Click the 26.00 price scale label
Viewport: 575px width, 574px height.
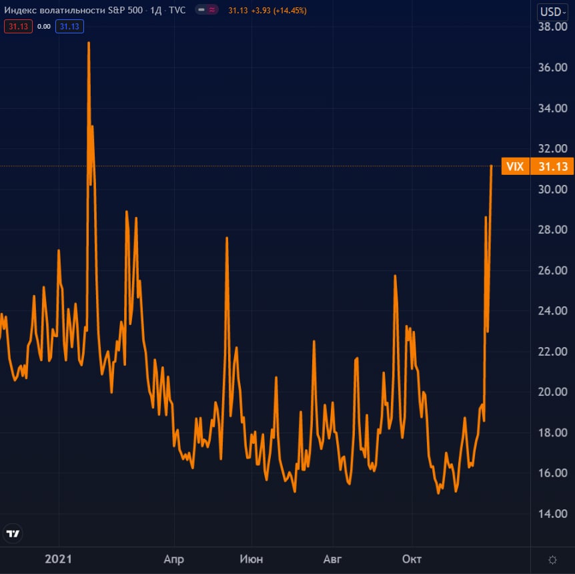coord(552,270)
